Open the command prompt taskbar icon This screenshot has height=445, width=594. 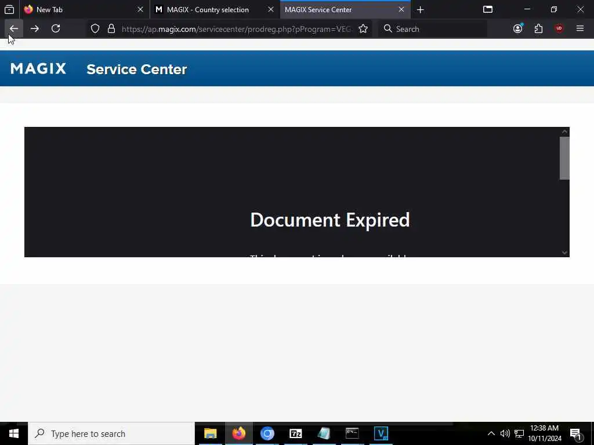click(352, 433)
